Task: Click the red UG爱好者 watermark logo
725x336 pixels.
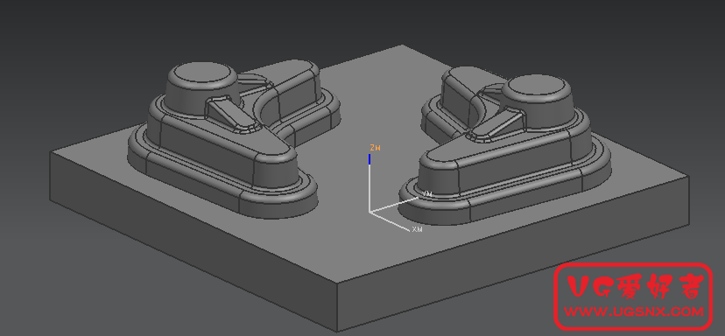Action: (x=633, y=297)
